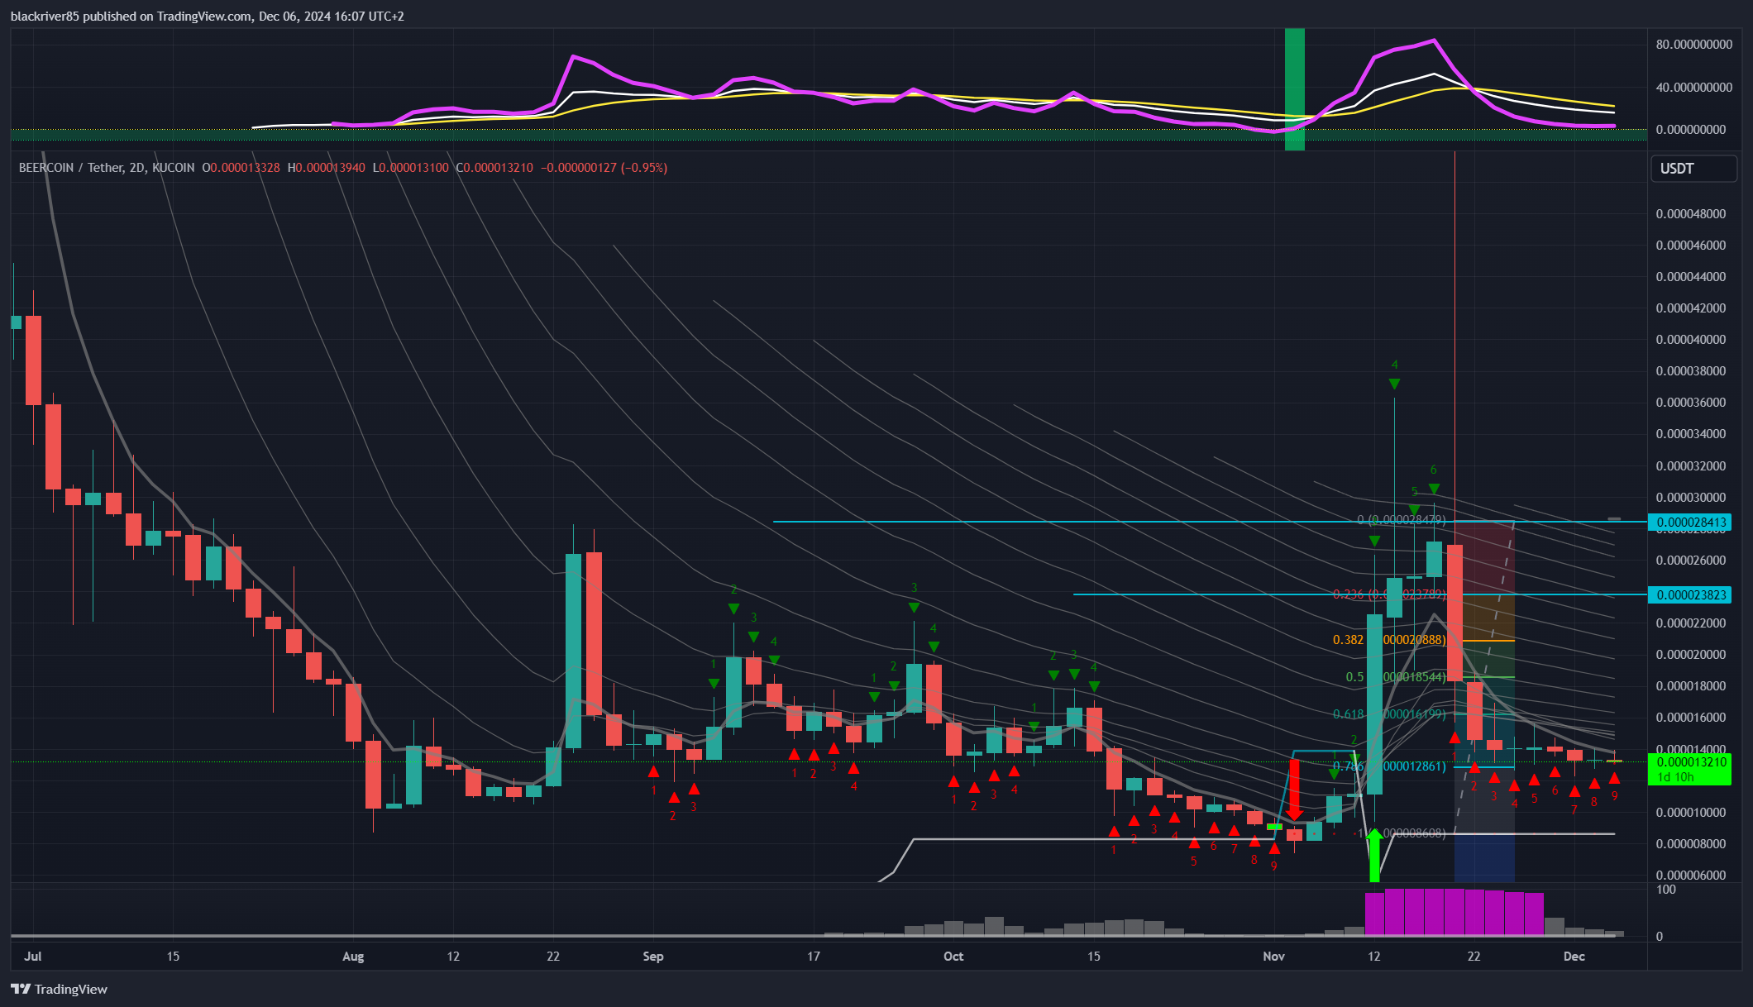Viewport: 1753px width, 1007px height.
Task: Click the green vertical highlight in indicator pane
Action: [1294, 89]
